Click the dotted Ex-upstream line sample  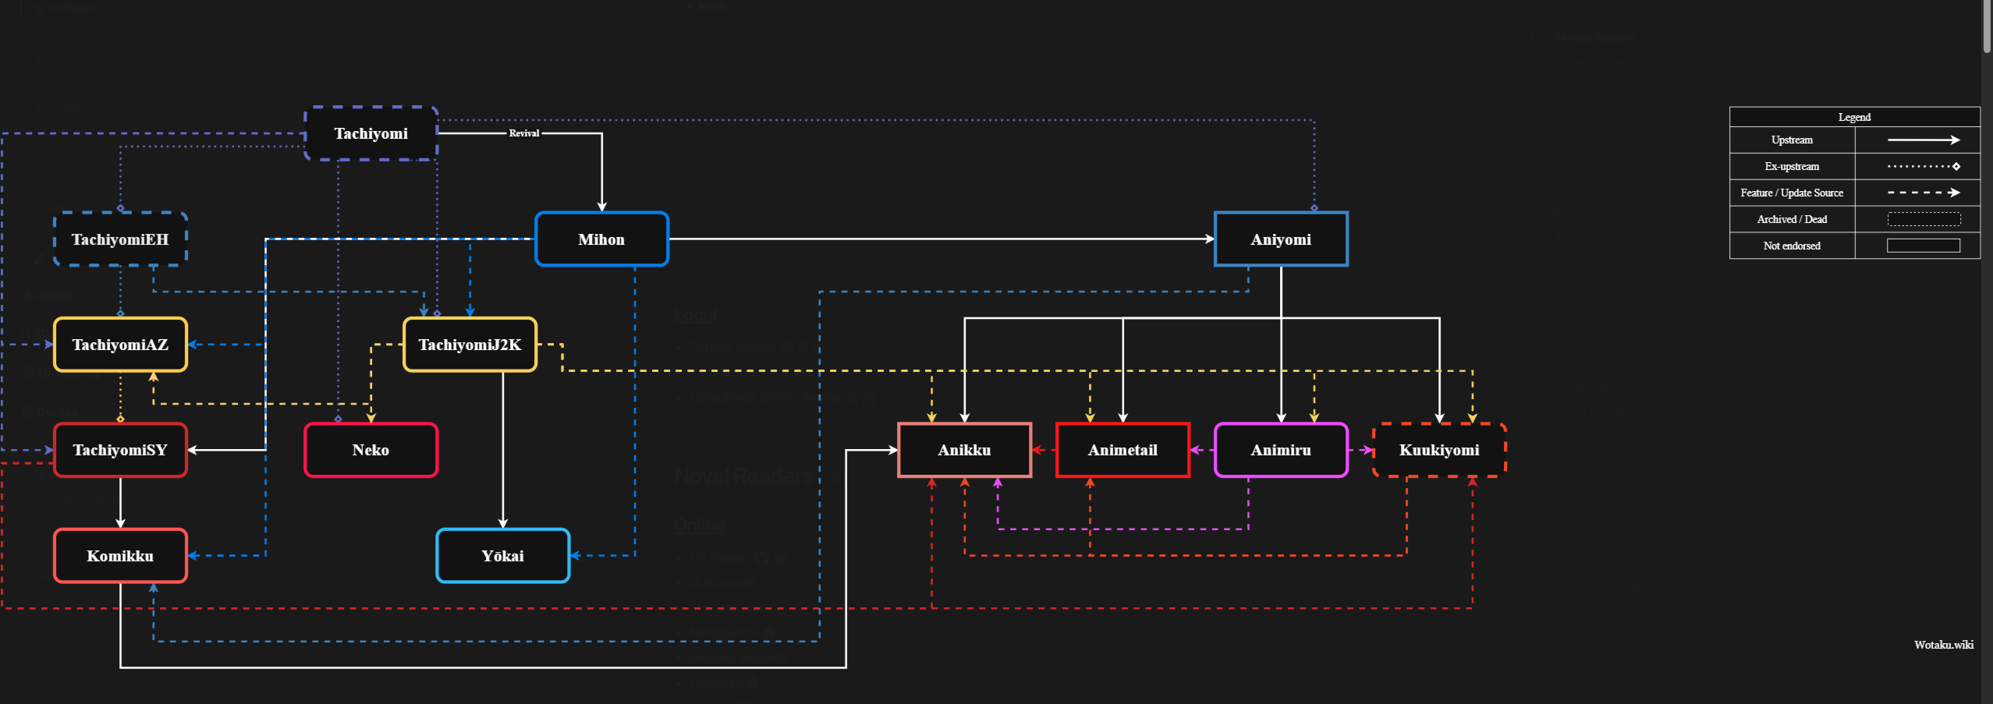point(1923,167)
